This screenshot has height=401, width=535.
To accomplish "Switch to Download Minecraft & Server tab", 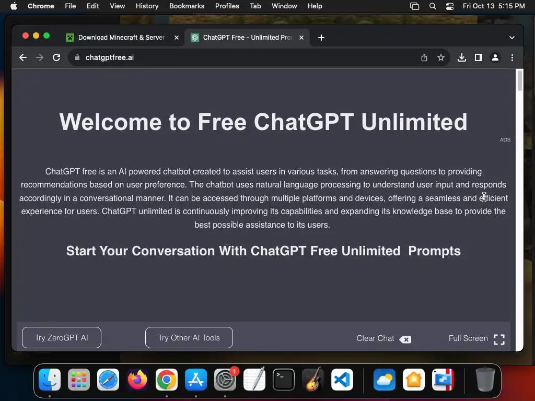I will (121, 38).
